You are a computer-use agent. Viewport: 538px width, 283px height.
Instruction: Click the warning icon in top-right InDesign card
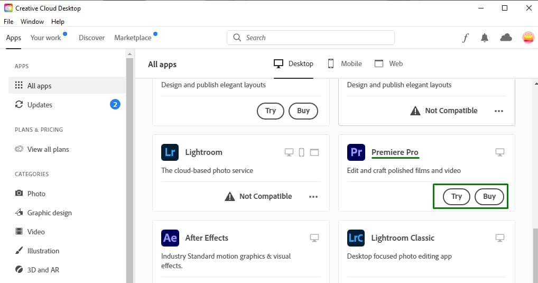tap(415, 111)
